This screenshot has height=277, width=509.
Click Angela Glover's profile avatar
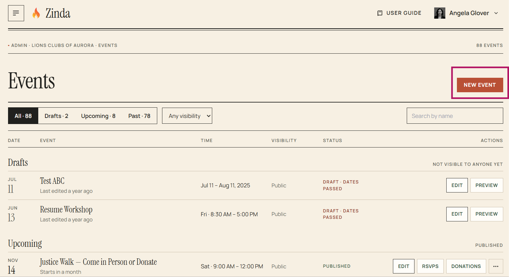(440, 13)
